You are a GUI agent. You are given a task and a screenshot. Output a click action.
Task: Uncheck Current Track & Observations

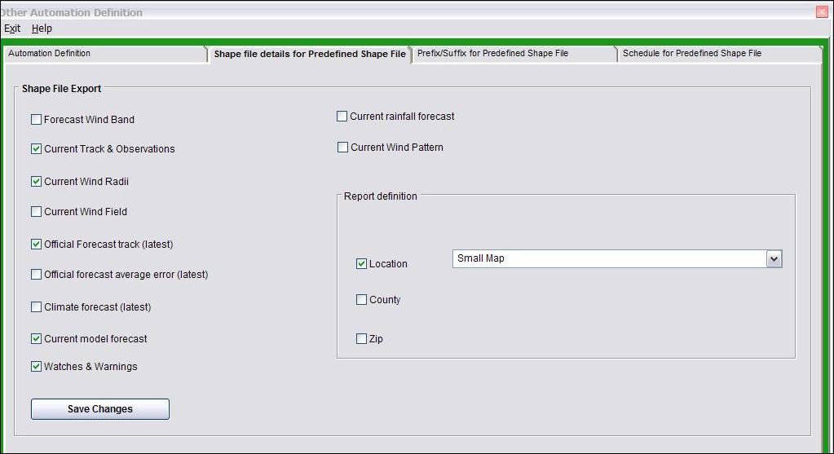(x=36, y=149)
